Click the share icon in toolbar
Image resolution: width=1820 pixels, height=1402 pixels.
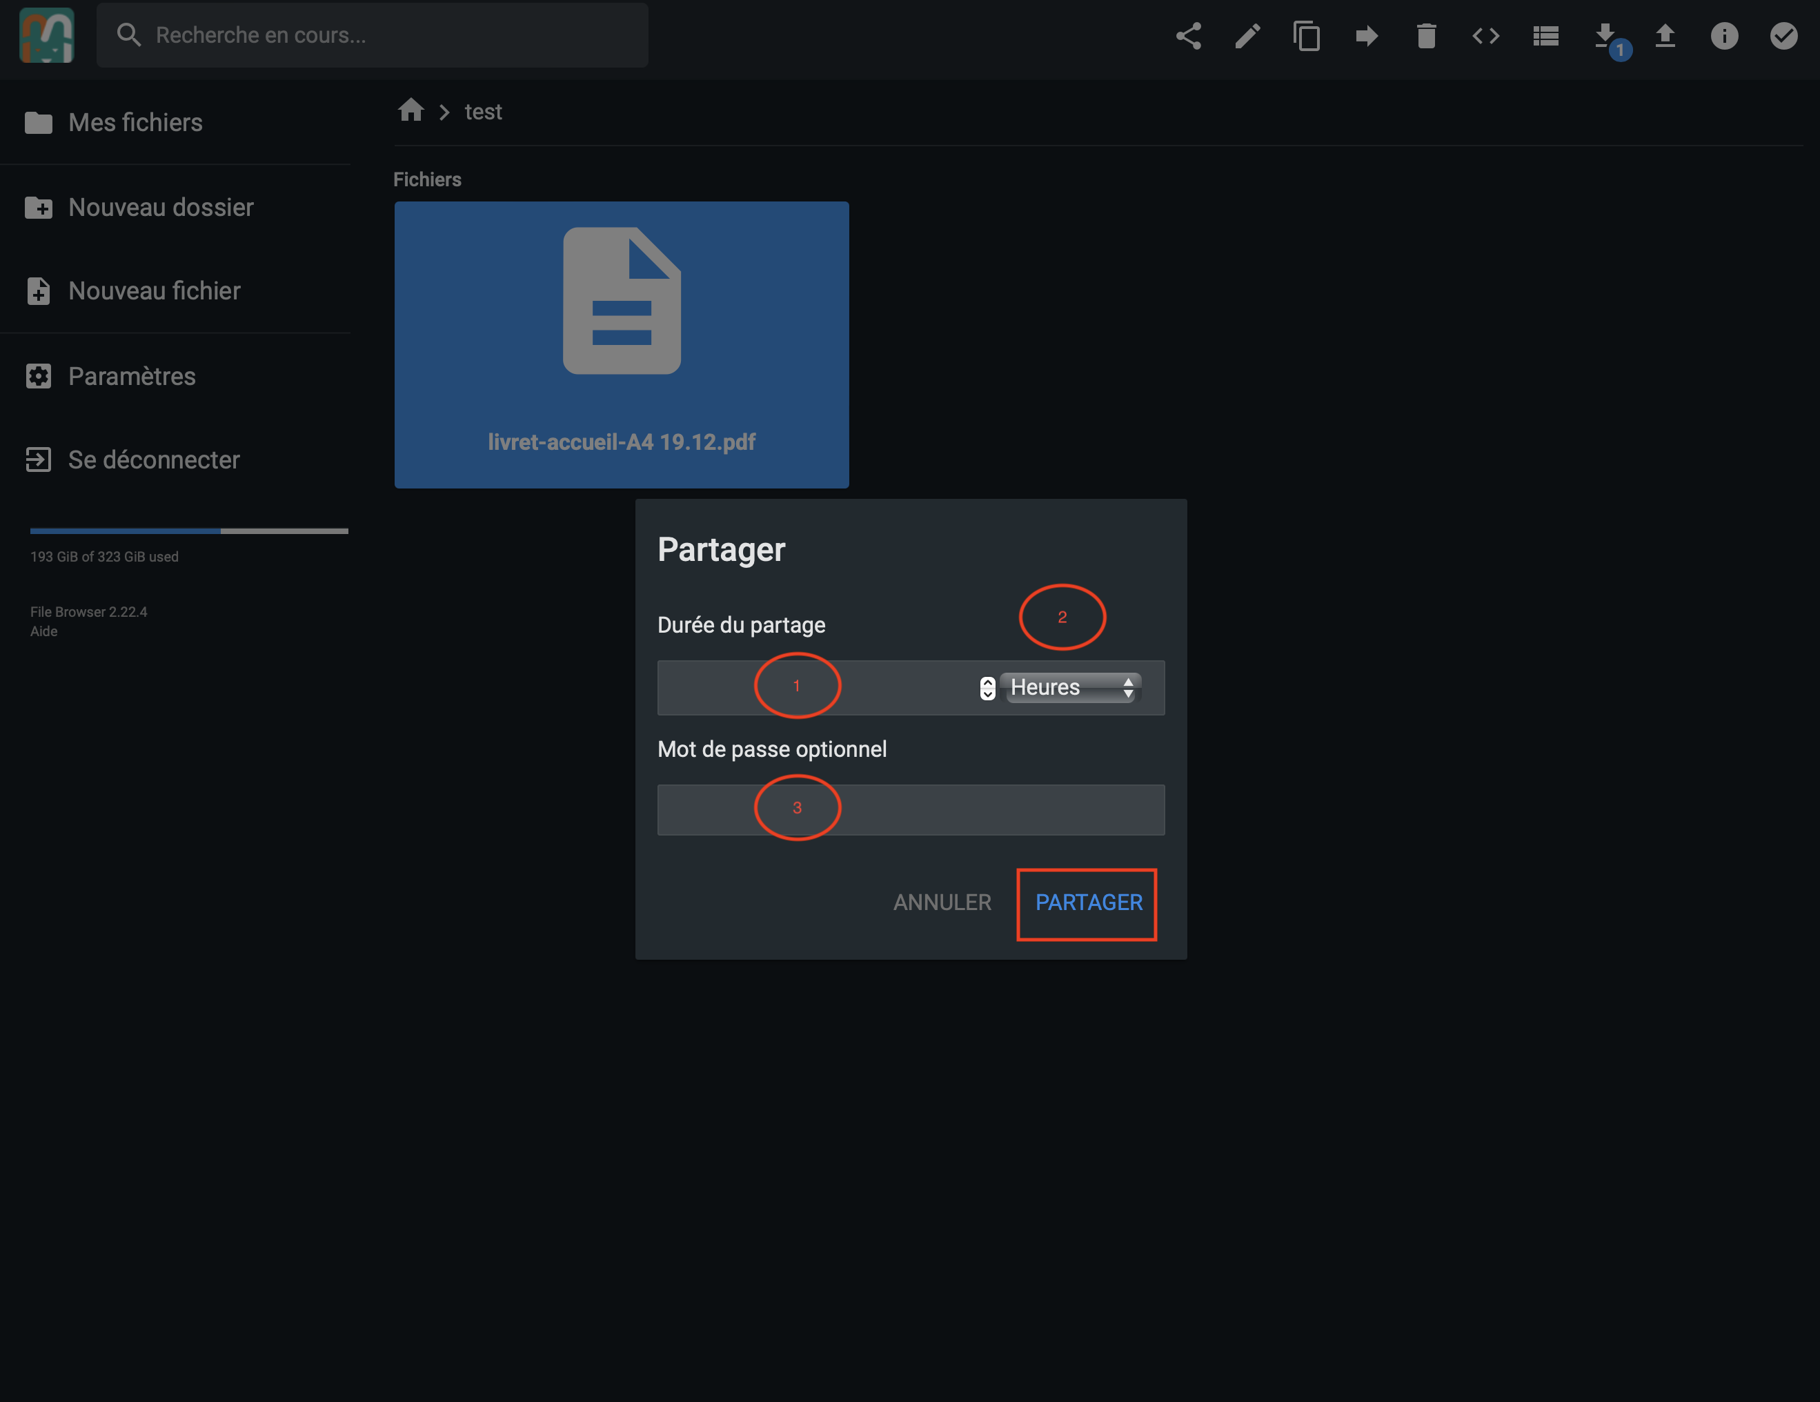pyautogui.click(x=1188, y=36)
